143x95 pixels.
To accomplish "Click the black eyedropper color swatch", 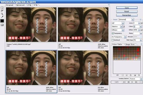I will point(2,21).
